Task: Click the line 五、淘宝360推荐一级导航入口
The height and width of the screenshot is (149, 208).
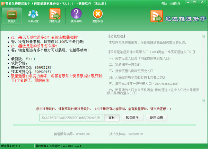Action: point(144,84)
